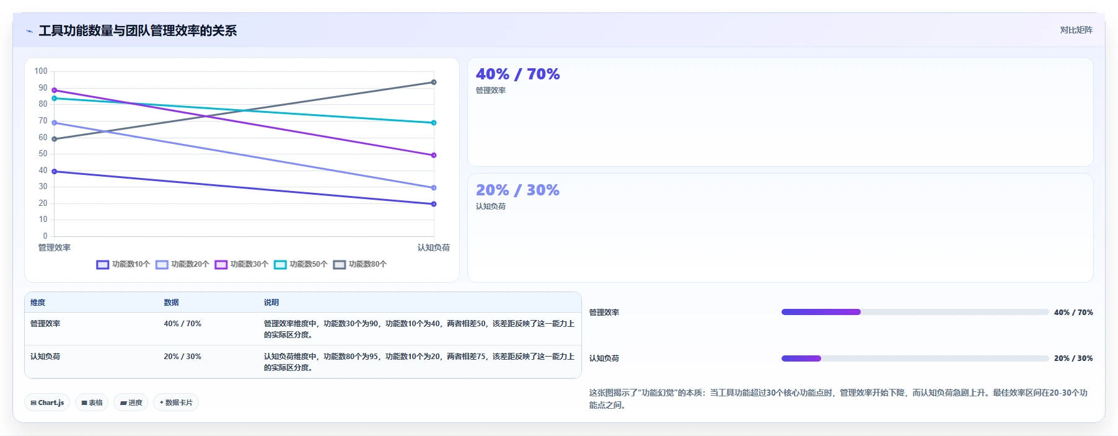Click the 表格 tag
This screenshot has width=1118, height=436.
click(x=92, y=403)
